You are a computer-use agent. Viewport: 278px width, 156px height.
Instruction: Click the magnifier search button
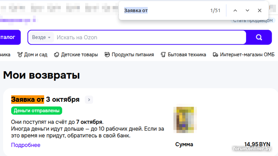click(259, 37)
